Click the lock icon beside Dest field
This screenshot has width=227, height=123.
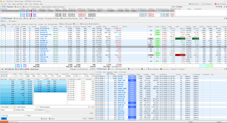click(x=93, y=107)
